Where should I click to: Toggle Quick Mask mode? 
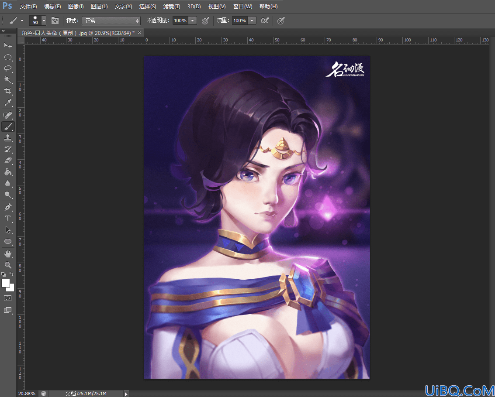click(x=8, y=298)
